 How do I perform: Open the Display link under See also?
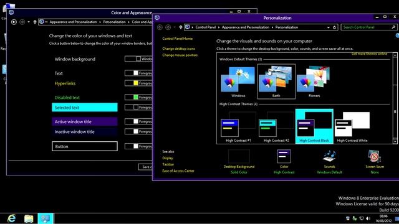tap(168, 158)
